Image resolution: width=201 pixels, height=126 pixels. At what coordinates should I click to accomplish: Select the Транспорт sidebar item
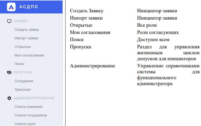coord(23,89)
